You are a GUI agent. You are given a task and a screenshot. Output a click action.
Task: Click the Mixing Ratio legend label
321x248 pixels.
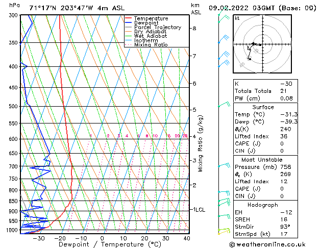pos(151,44)
